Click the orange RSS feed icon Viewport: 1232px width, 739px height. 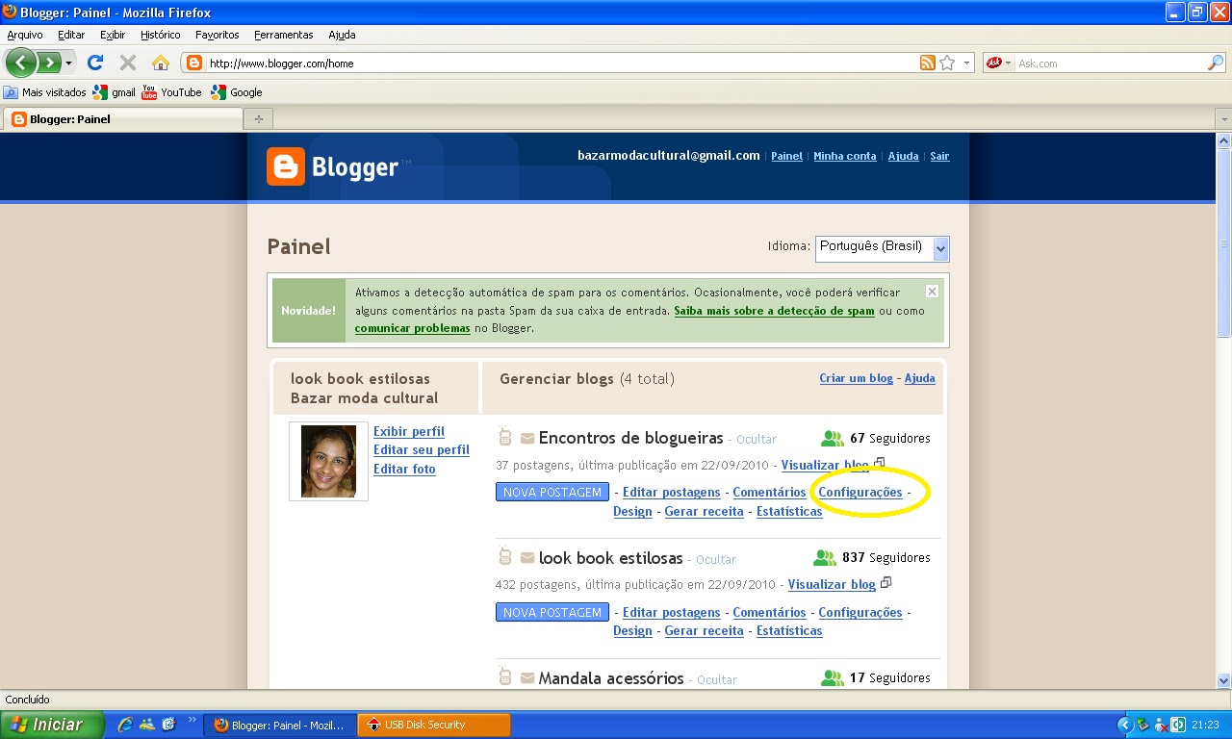pos(928,64)
